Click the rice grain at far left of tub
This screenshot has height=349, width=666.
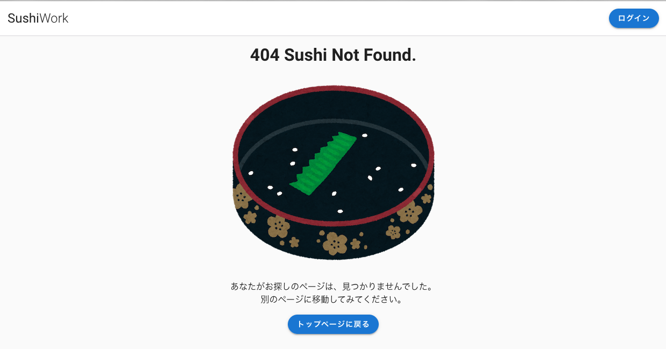tap(251, 173)
